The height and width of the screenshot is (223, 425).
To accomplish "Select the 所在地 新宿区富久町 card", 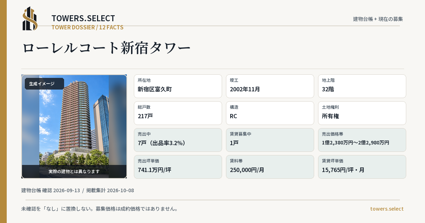I will click(178, 86).
